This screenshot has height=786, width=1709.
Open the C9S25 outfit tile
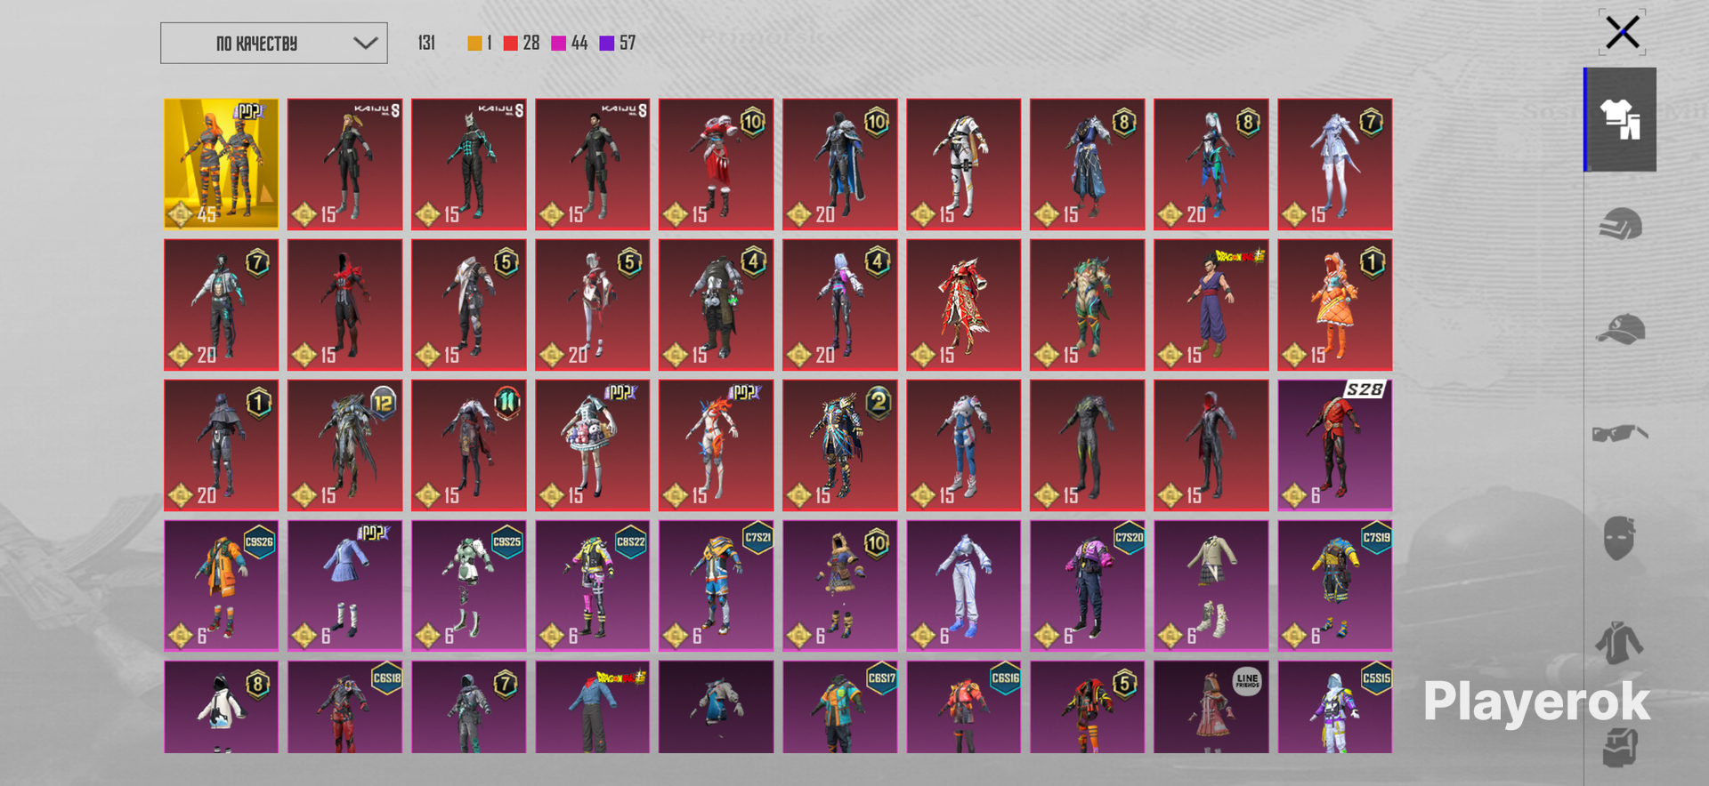click(469, 586)
